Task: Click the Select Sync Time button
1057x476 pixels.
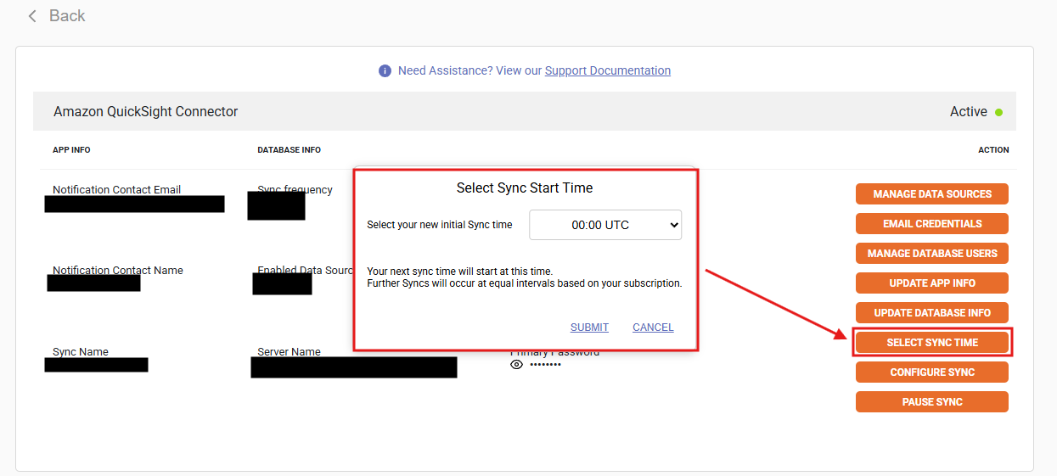Action: tap(931, 343)
